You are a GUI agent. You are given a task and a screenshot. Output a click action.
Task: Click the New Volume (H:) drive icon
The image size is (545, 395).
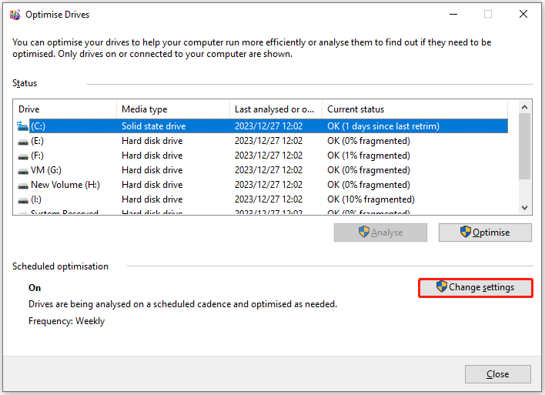pyautogui.click(x=22, y=185)
